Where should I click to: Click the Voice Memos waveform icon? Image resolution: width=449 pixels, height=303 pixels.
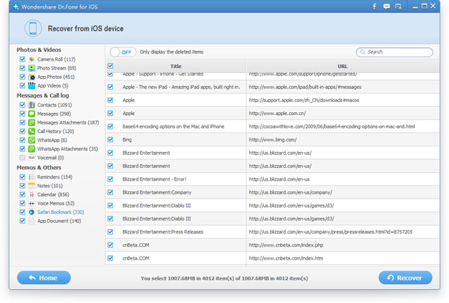(31, 203)
